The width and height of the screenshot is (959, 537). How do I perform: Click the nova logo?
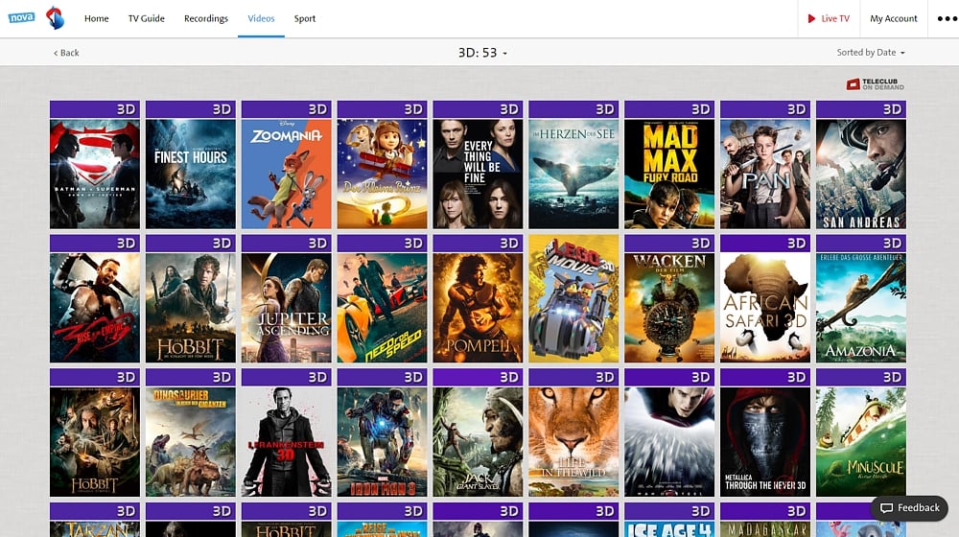(x=21, y=17)
